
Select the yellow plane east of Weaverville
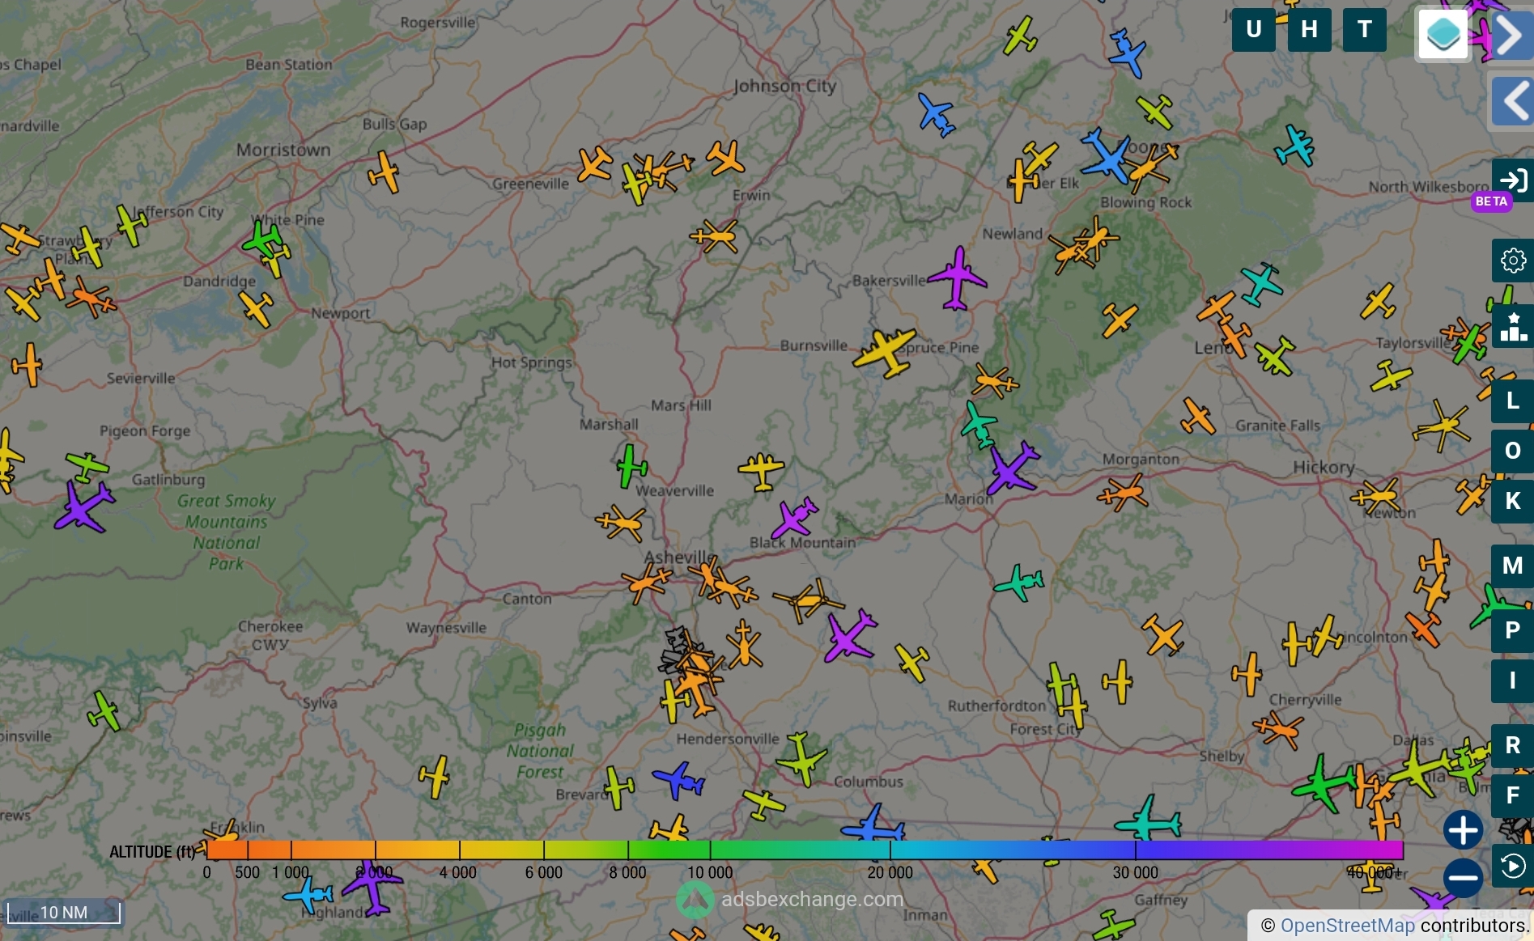tap(761, 471)
